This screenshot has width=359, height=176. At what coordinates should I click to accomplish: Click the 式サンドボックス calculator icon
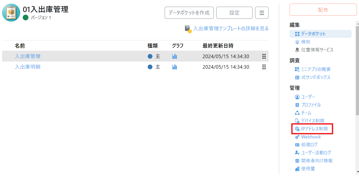(x=297, y=77)
